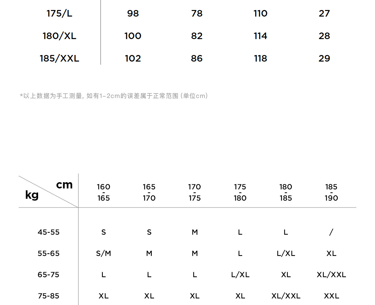Viewport: 375px width, 305px height.
Task: Click the kg label in the diagonal header
Action: click(32, 195)
